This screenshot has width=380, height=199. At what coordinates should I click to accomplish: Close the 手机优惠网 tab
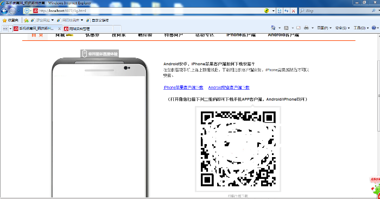click(x=59, y=29)
